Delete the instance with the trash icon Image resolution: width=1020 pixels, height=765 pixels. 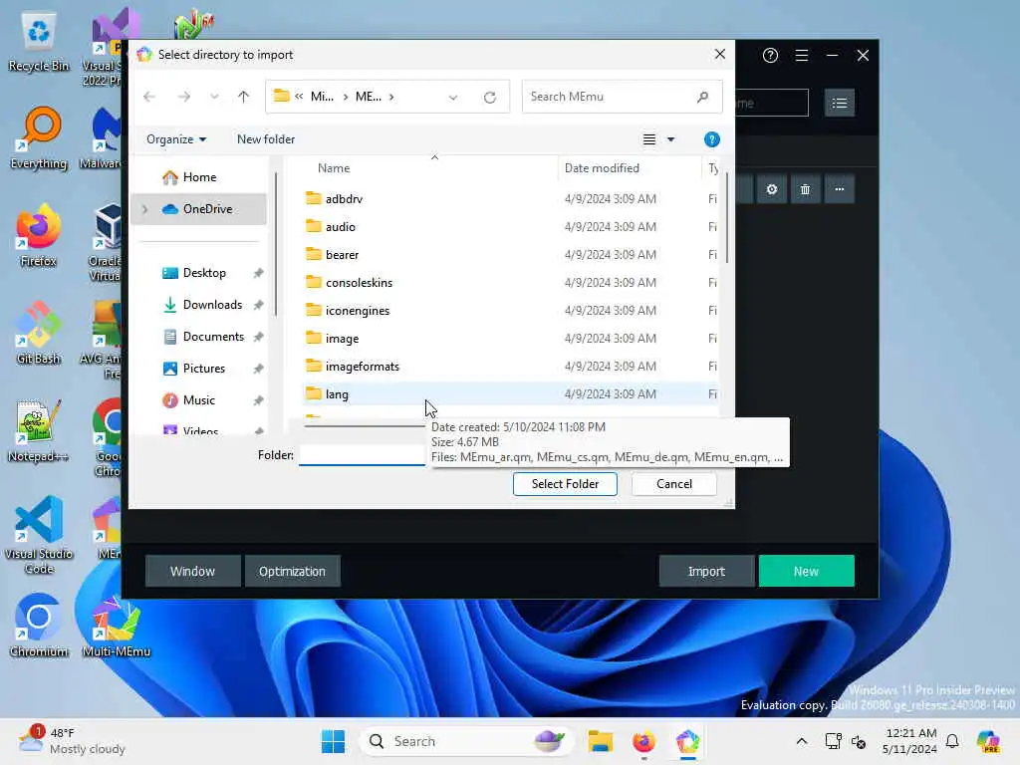point(805,189)
